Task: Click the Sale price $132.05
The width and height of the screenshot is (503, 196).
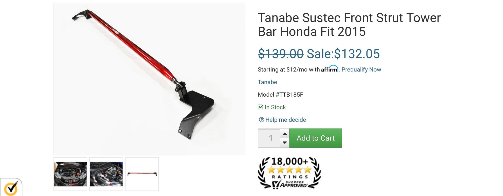Action: 343,54
